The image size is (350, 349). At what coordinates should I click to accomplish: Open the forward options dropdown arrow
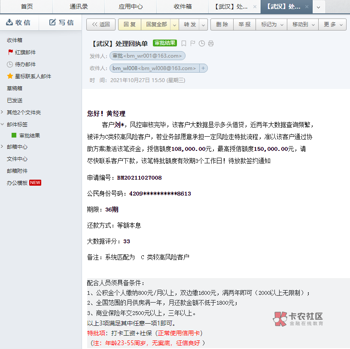pos(204,24)
